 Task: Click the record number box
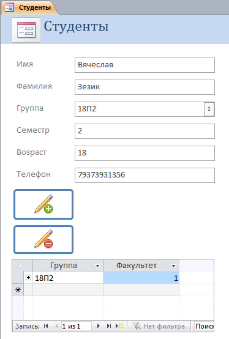(77, 326)
